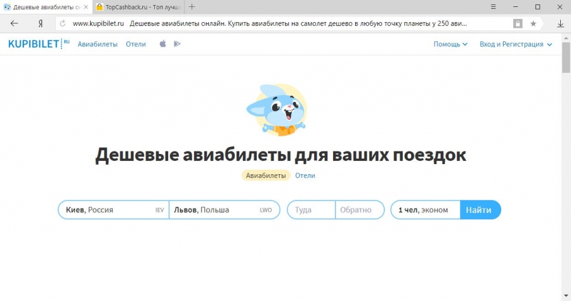Select the Дешевые авиабилеты browser tab
Viewport: 571px width, 301px height.
point(46,7)
